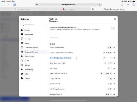The image size is (137, 102).
Task: Switch to the Dossier 2 et la nouvelle tab
Action: [114, 9]
